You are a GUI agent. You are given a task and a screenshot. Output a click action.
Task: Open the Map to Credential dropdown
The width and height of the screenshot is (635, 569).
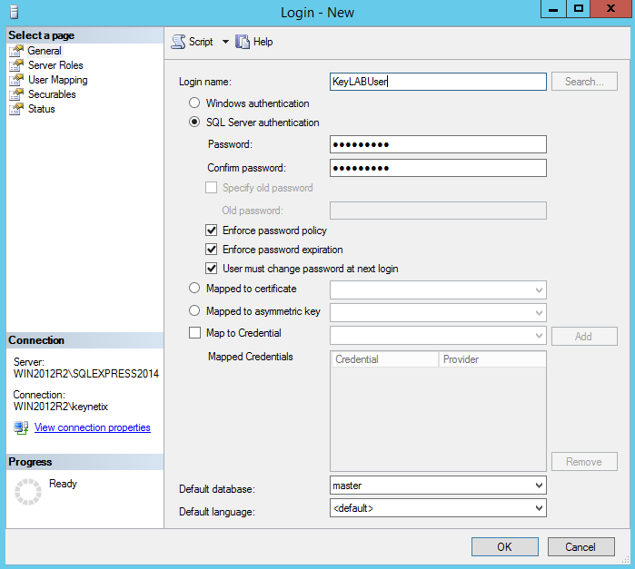tap(539, 336)
